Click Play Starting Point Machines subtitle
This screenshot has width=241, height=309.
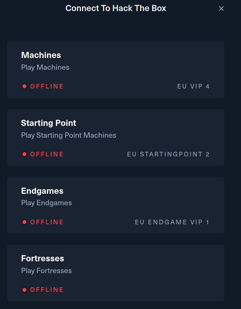69,135
